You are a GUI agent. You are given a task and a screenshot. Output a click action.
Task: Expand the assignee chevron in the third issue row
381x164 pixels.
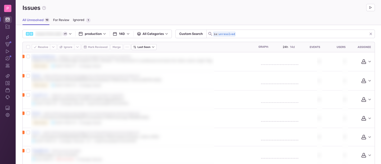point(370,99)
